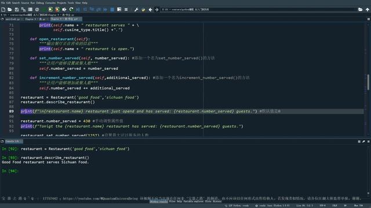The image size is (371, 208).
Task: Go back to previous cursor position
Action: [x=150, y=9]
